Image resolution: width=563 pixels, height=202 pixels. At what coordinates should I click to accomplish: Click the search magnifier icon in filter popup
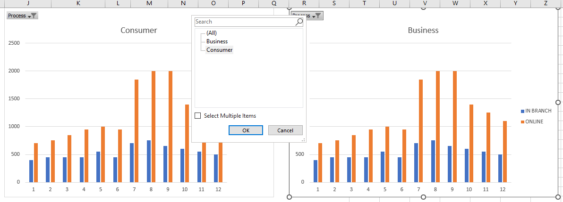(299, 22)
